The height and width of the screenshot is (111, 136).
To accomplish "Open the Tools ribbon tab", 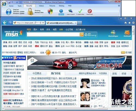I will click(x=20, y=6).
